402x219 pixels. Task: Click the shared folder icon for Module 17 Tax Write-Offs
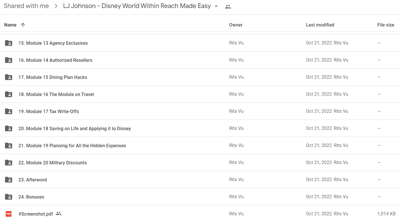pyautogui.click(x=9, y=111)
